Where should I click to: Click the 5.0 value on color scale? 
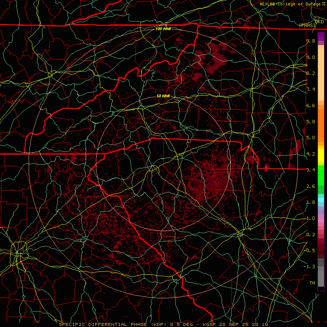(x=311, y=138)
